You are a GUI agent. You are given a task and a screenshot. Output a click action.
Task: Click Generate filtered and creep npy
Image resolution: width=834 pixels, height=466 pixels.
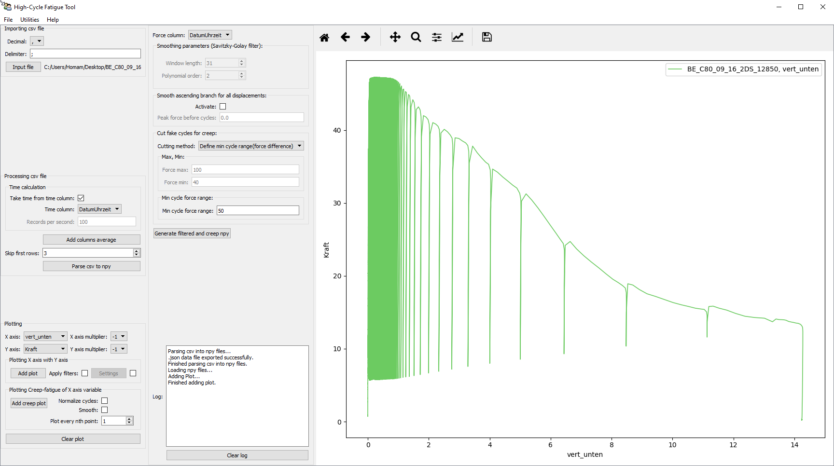192,233
